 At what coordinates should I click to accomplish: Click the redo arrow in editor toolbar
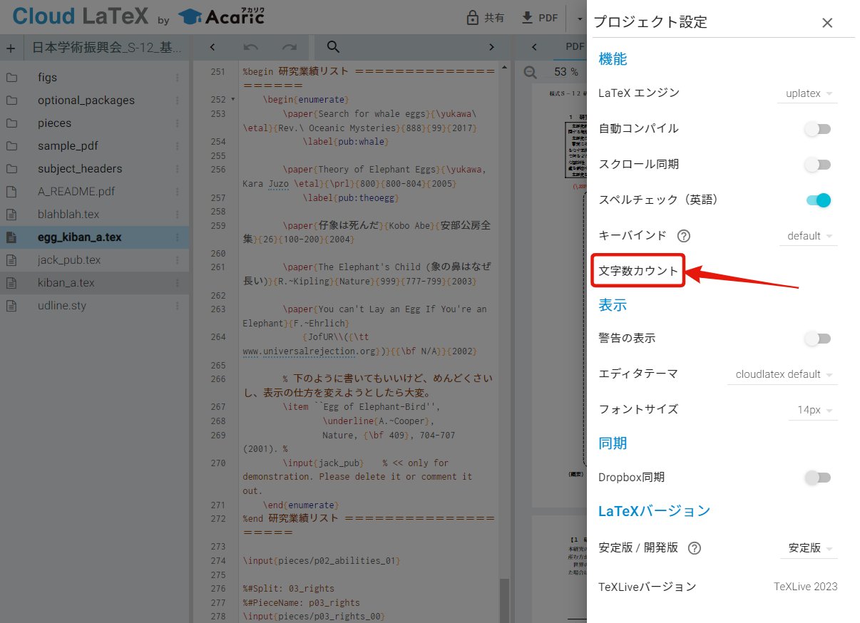click(290, 48)
